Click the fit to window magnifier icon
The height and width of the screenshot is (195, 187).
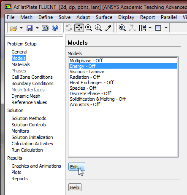point(122,28)
